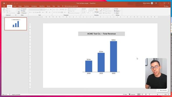The width and height of the screenshot is (172, 97).
Task: Open the Layout dropdown
Action: (x=24, y=9)
